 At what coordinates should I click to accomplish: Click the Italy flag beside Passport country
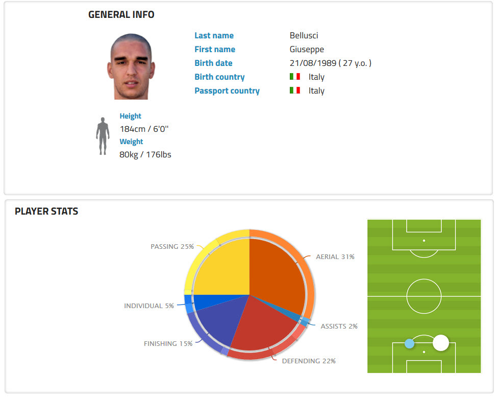tap(294, 90)
